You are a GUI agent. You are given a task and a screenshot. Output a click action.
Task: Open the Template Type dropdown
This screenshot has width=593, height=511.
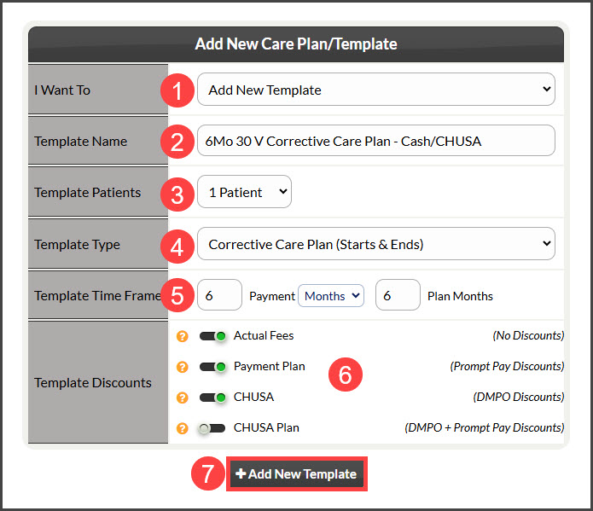[x=376, y=244]
